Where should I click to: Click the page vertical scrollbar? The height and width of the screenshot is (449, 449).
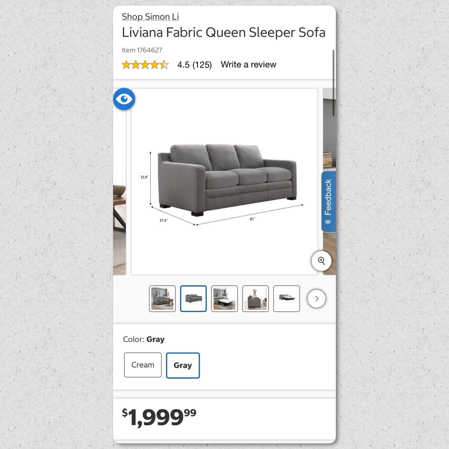[334, 83]
